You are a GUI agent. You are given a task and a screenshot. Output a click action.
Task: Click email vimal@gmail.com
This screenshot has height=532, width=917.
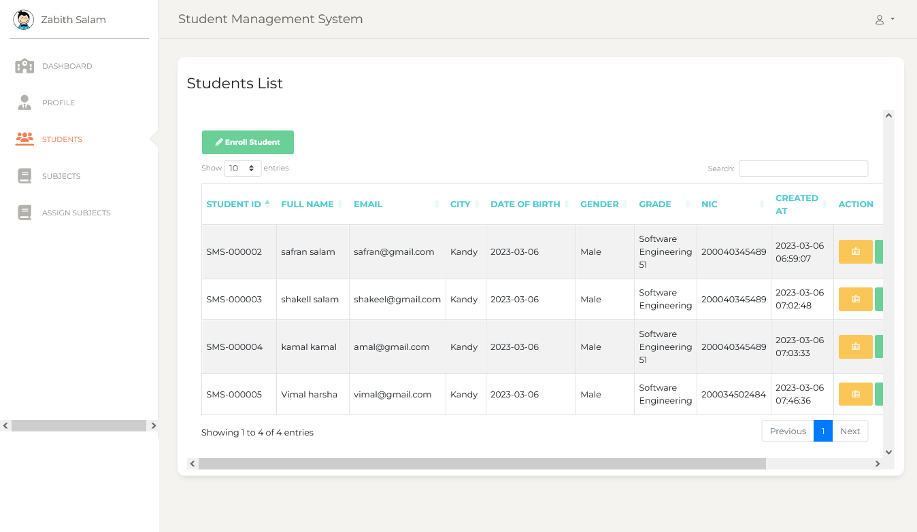[393, 394]
